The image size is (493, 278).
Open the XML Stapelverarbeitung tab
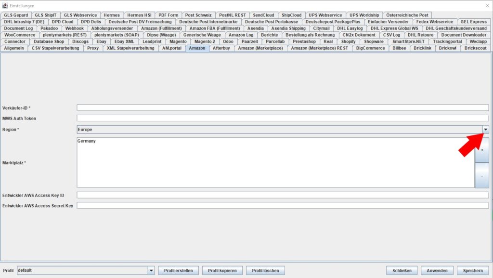tap(130, 48)
